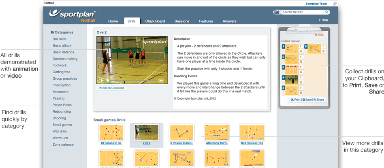Click the 2 vs 2 drill thumbnail
Screen dimensions: 384x168
tap(147, 132)
